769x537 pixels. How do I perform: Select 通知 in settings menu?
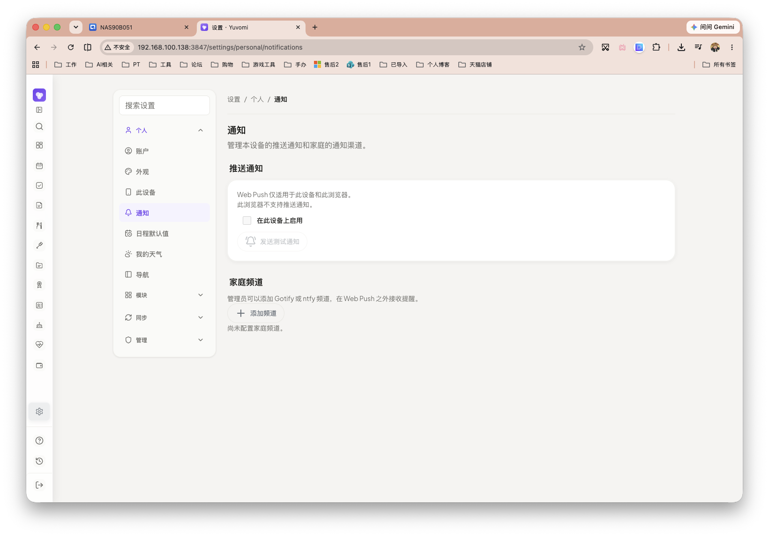click(x=164, y=213)
